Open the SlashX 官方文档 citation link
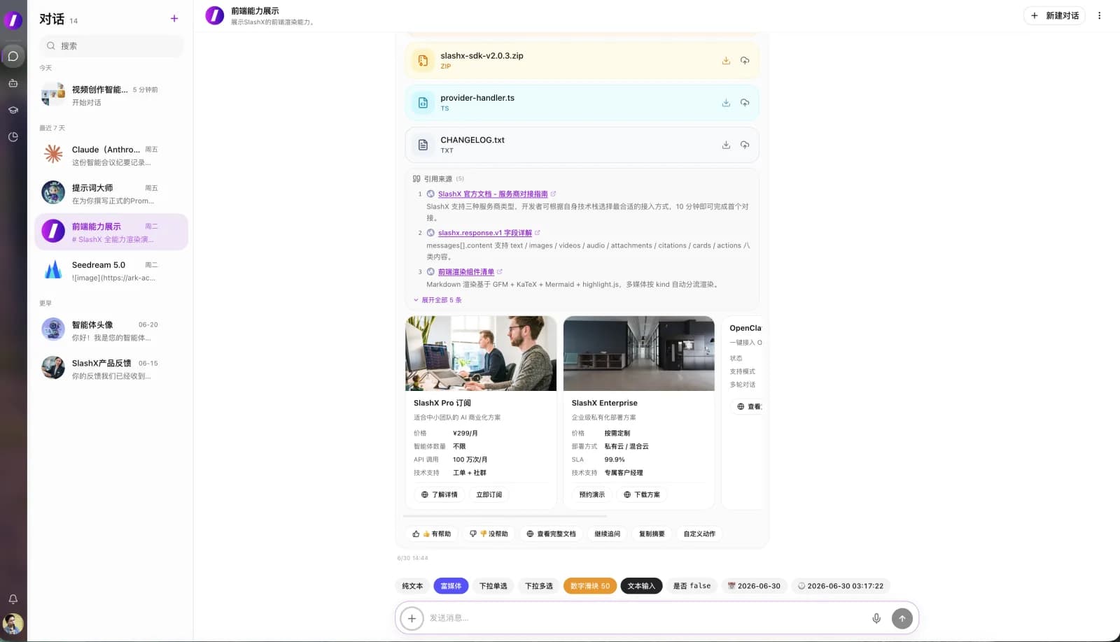This screenshot has width=1120, height=642. [493, 194]
